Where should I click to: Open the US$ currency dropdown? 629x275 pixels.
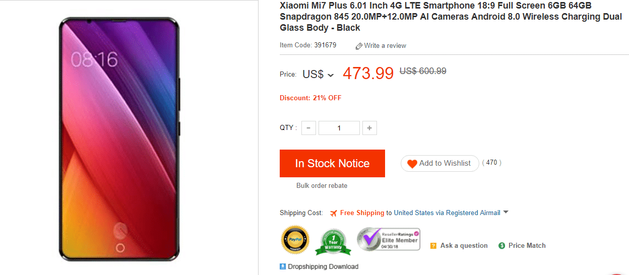[x=319, y=75]
